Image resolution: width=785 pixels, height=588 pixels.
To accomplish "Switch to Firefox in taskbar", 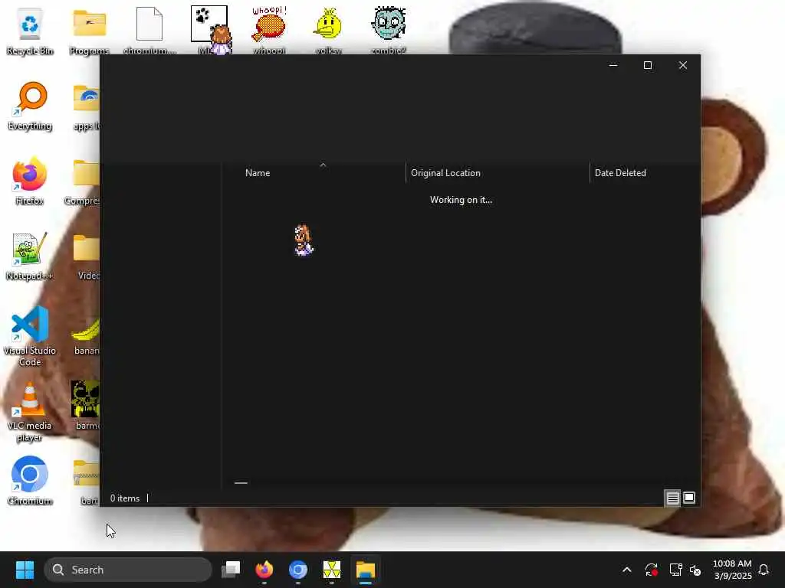I will pos(264,570).
